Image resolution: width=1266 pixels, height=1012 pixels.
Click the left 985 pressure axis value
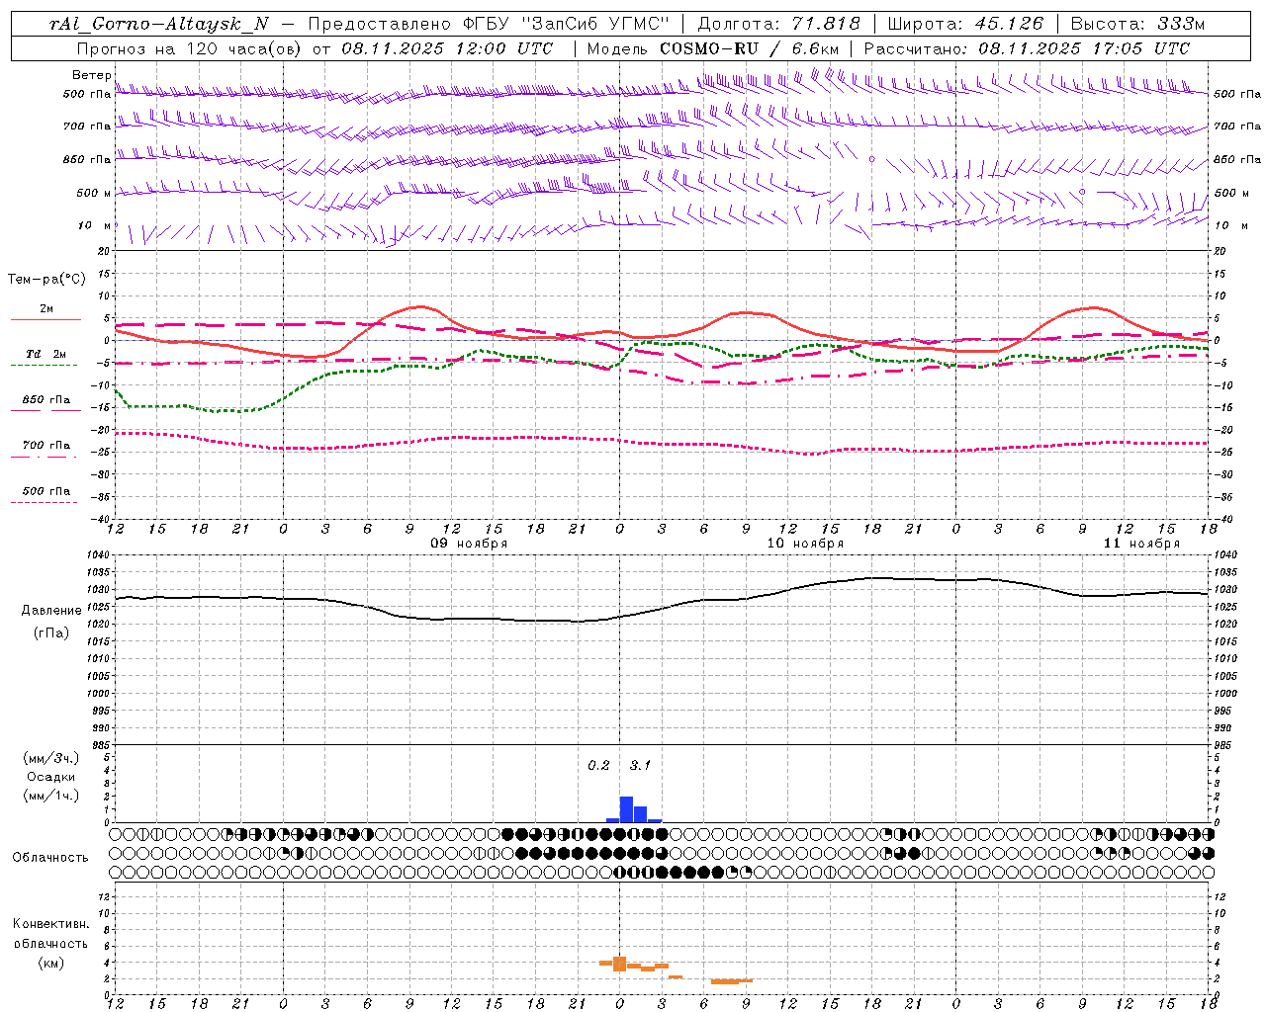coord(103,745)
